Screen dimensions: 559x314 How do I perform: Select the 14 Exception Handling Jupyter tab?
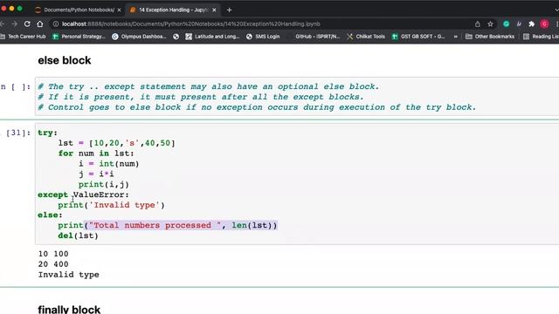173,10
